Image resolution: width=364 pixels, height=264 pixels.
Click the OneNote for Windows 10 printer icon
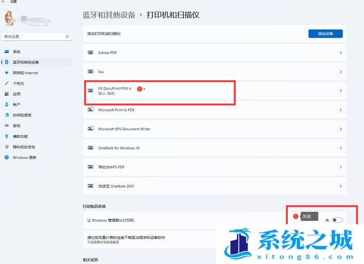click(90, 148)
